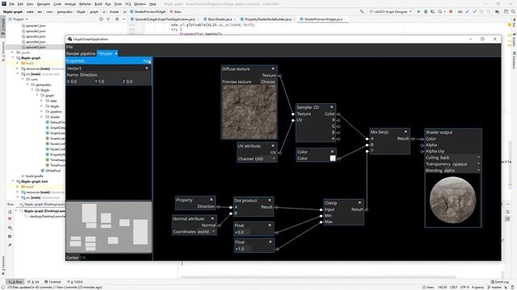Click the pin icon in Run tool window
The image size is (517, 290).
10,245
